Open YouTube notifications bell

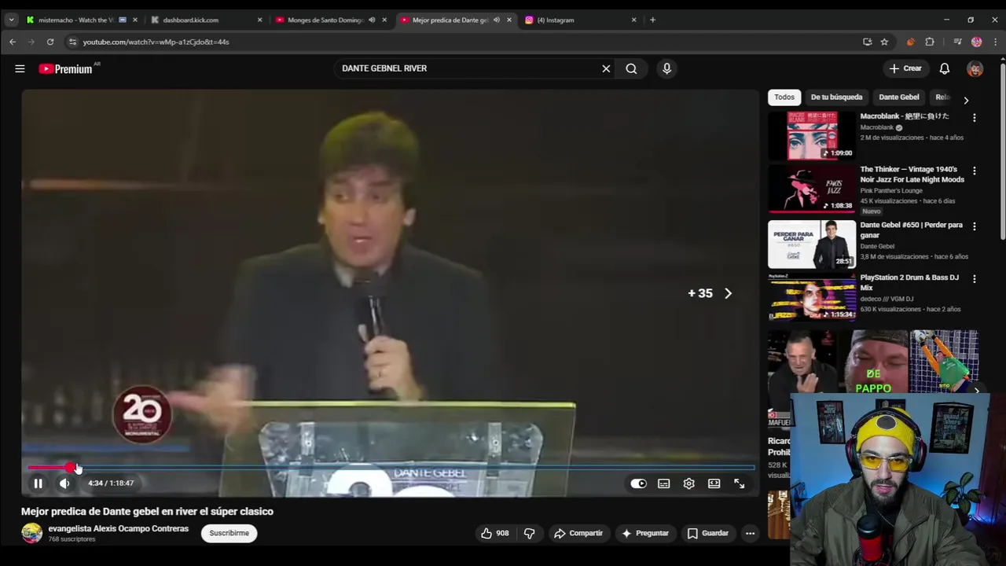(x=945, y=68)
